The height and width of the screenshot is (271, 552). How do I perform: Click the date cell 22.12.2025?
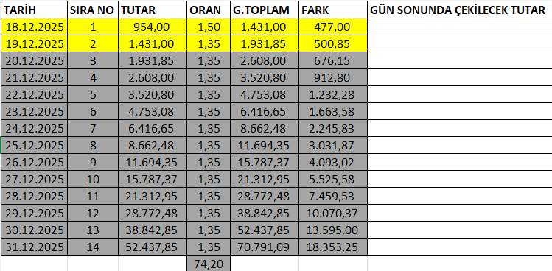(34, 94)
